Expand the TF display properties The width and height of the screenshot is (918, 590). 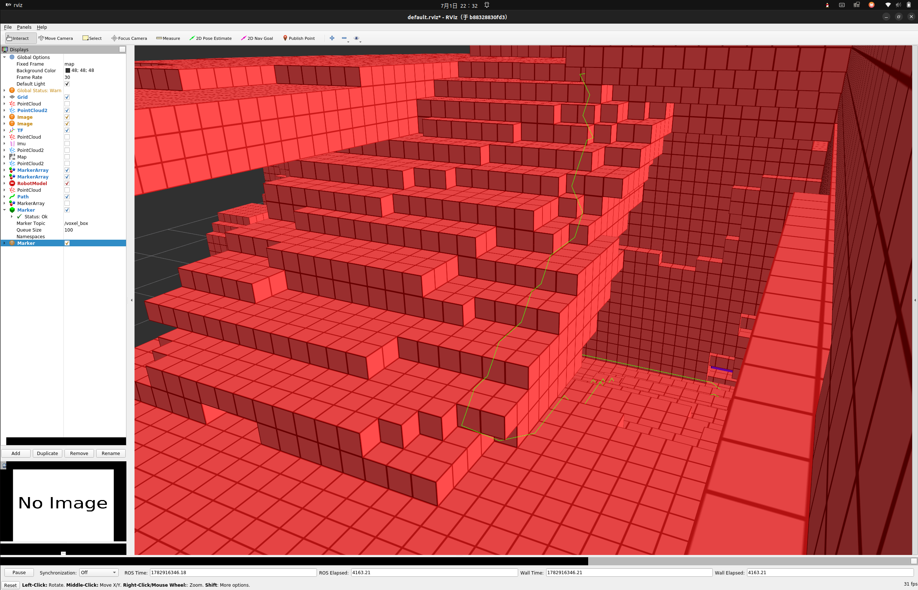(4, 130)
